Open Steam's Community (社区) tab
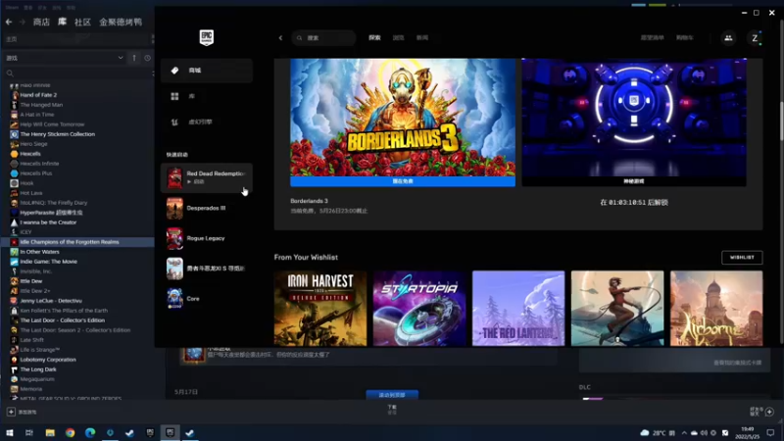 tap(82, 22)
